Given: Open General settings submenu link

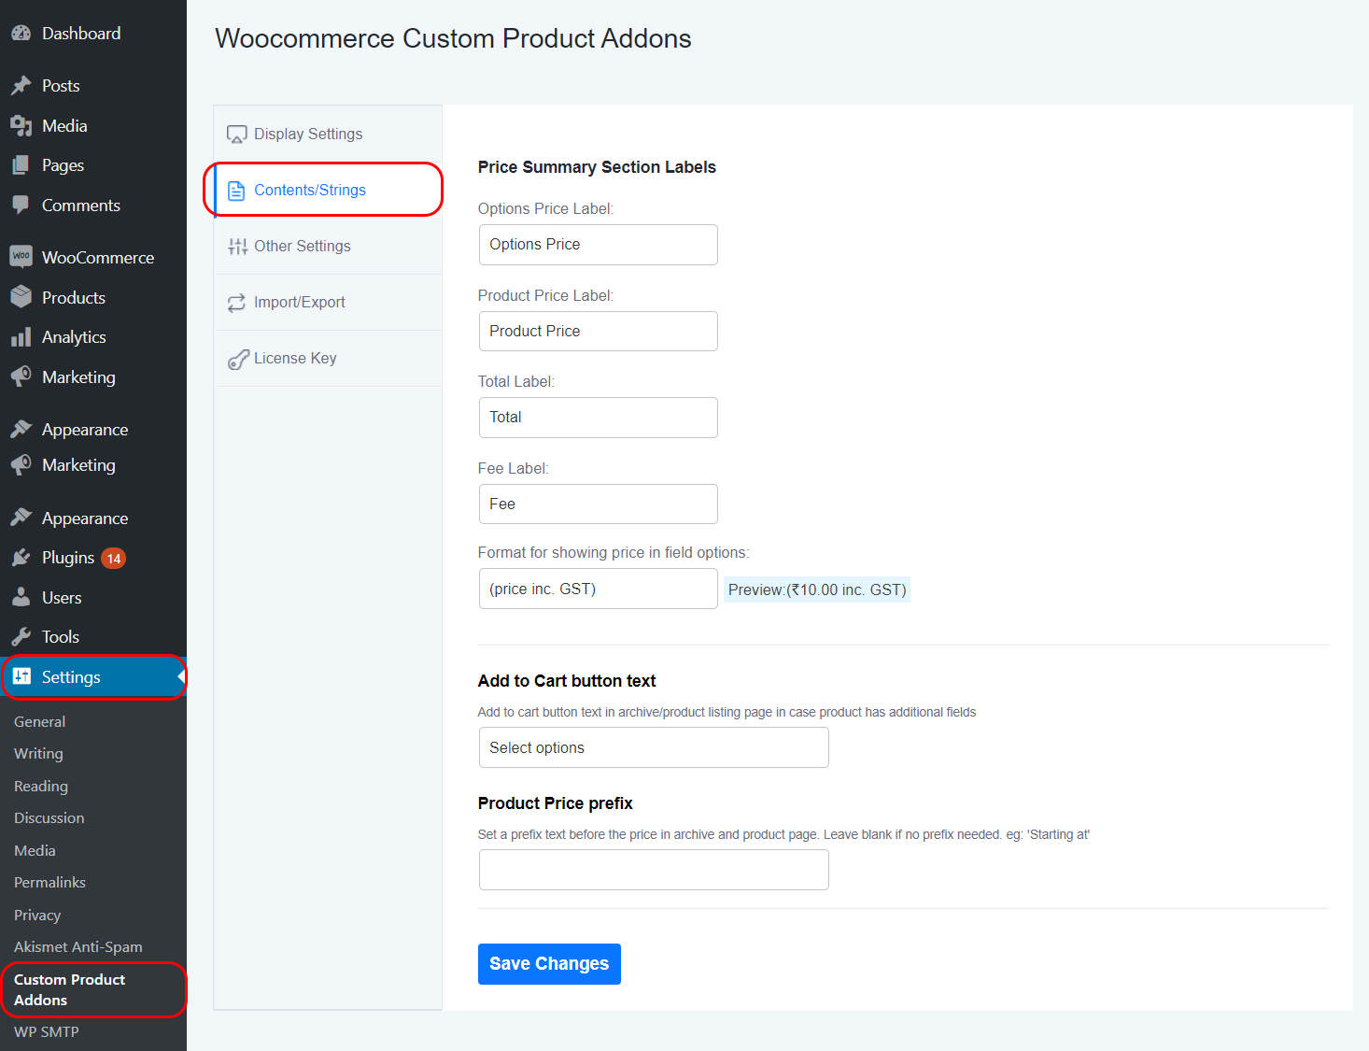Looking at the screenshot, I should 39,721.
